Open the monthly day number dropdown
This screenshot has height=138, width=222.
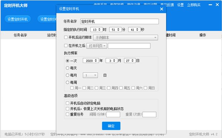(x=90, y=75)
